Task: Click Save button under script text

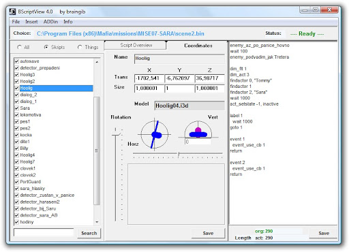Action: pos(324,233)
